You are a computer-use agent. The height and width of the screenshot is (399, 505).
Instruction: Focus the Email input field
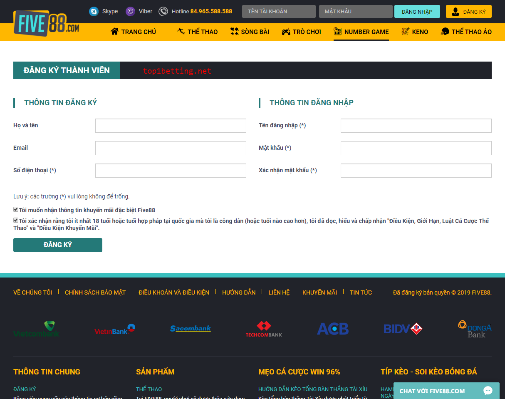pos(171,148)
